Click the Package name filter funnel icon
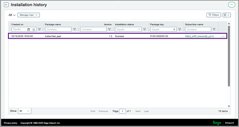Screen dimensions: 239x127 [x=74, y=29]
